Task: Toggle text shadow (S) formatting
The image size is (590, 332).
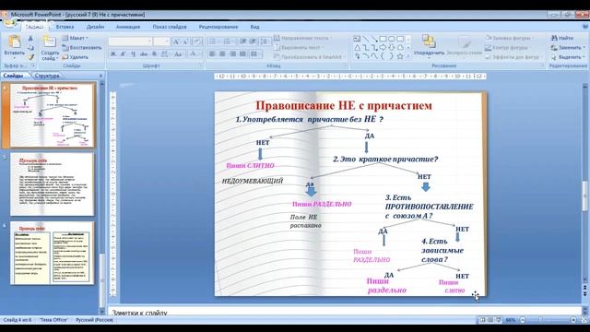Action: [x=154, y=54]
